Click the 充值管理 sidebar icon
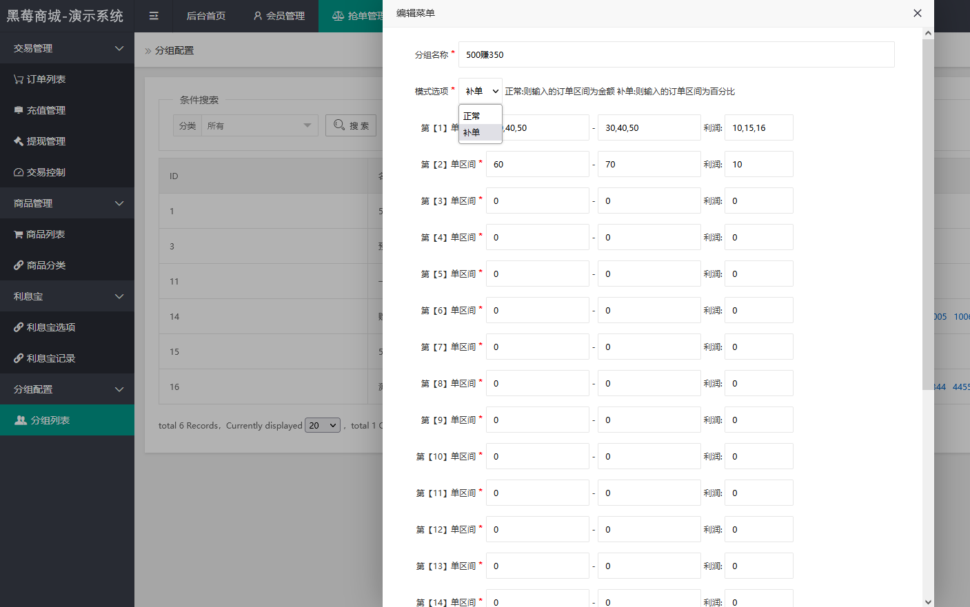 point(19,110)
